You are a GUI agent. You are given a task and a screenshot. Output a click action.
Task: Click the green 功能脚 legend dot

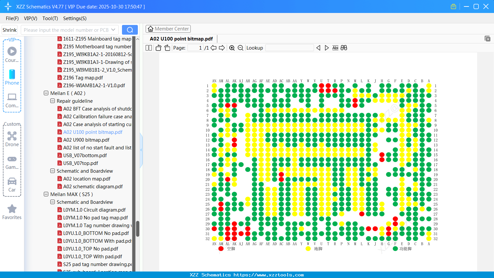pos(395,249)
